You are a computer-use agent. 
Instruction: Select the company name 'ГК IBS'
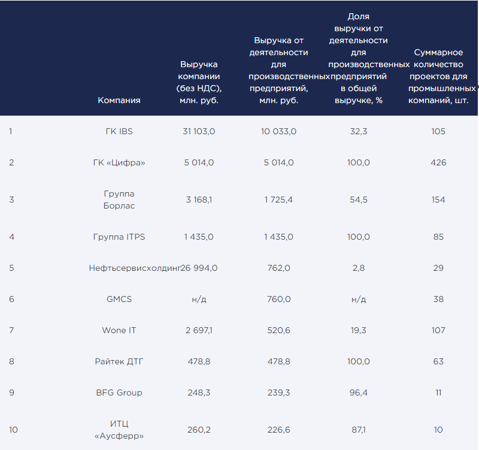119,131
